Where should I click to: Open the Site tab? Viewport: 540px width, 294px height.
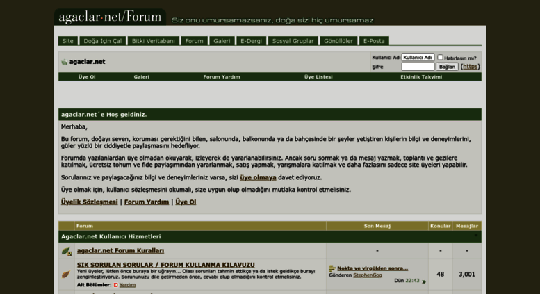(x=68, y=41)
